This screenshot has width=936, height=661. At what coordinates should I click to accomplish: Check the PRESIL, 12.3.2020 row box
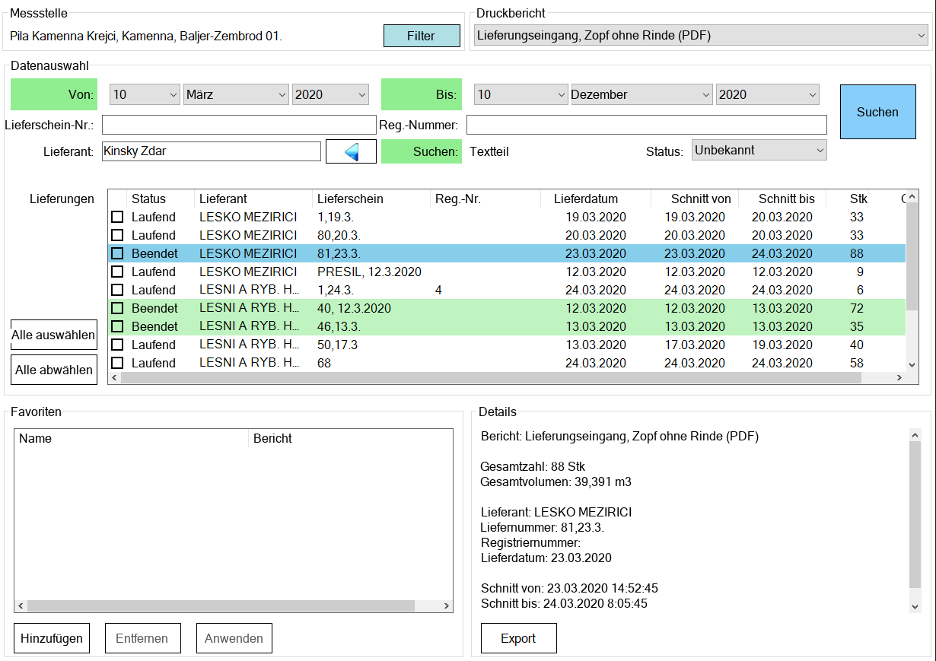(x=117, y=272)
